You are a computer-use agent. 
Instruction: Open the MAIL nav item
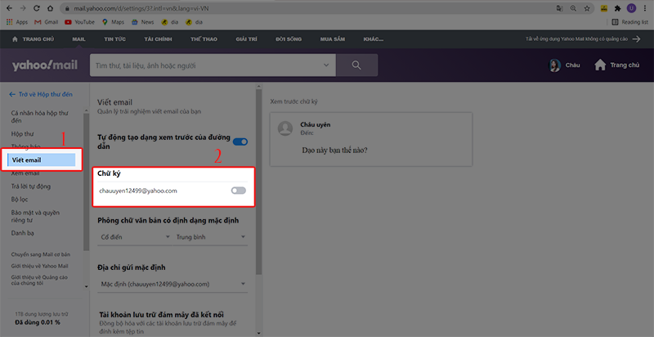tap(78, 39)
